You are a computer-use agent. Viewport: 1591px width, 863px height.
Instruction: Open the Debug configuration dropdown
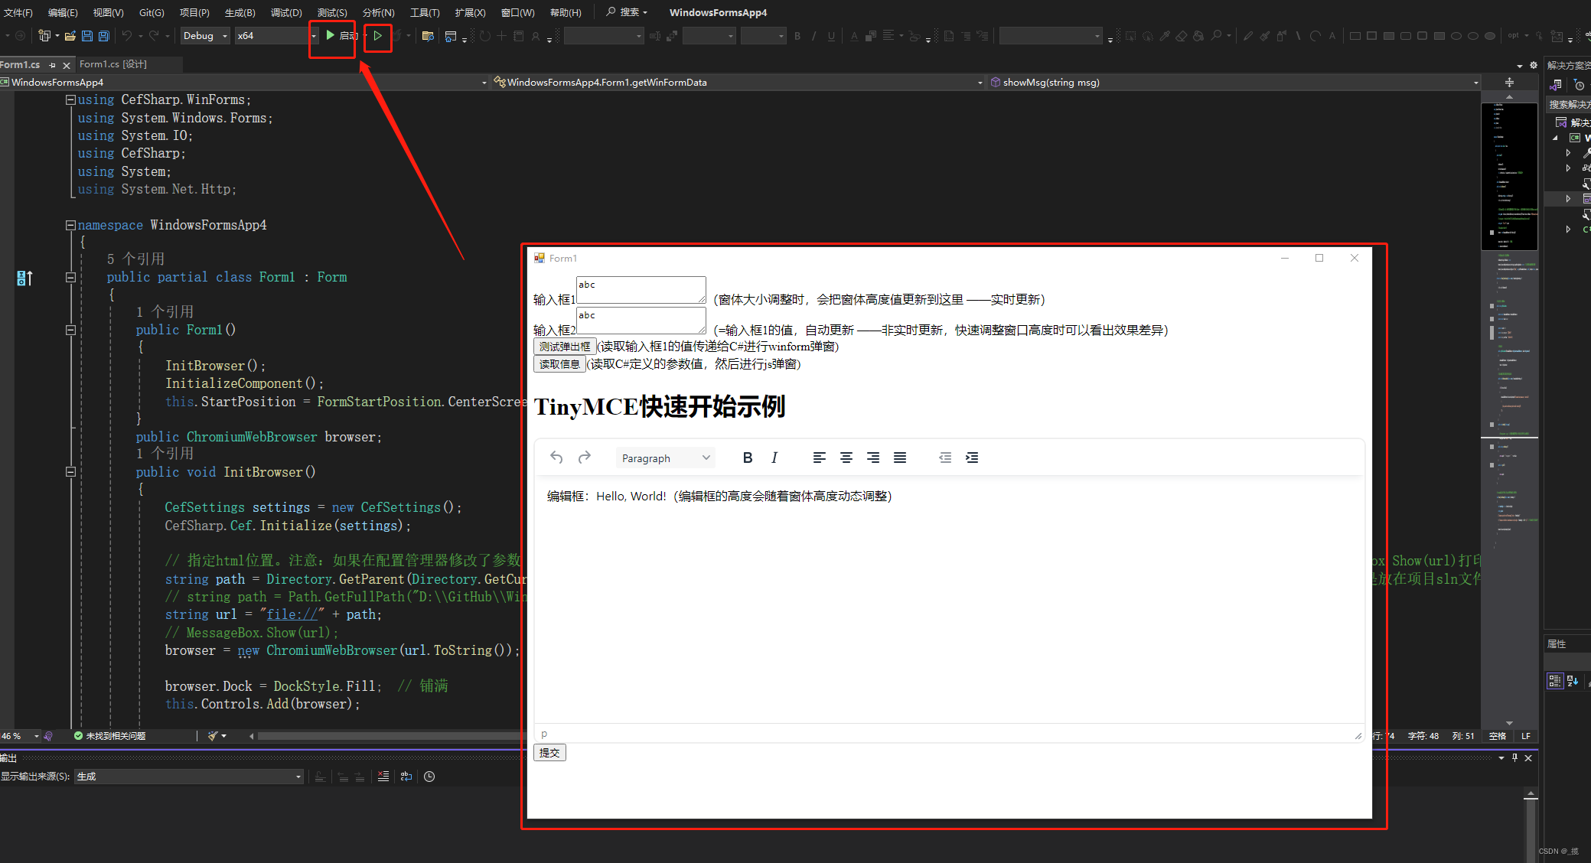(204, 35)
